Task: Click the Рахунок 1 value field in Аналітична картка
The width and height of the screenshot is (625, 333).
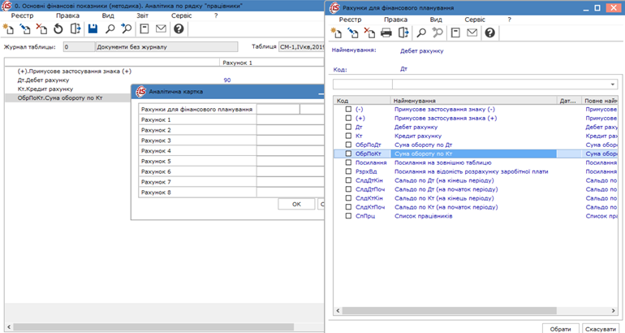Action: 291,119
